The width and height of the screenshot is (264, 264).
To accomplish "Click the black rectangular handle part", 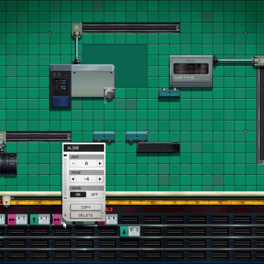I will (158, 148).
